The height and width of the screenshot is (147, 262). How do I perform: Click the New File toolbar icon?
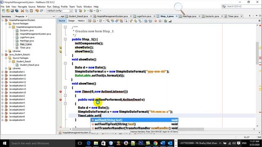[4, 11]
